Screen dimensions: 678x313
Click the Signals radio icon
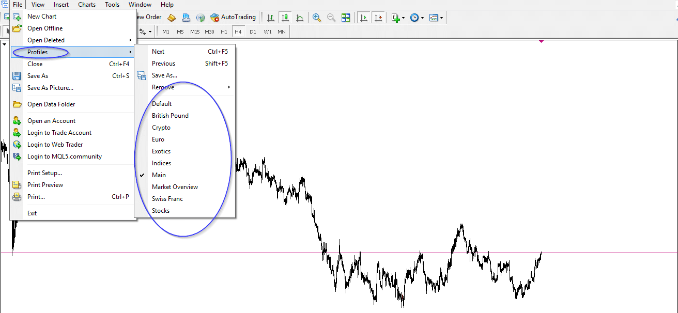201,18
